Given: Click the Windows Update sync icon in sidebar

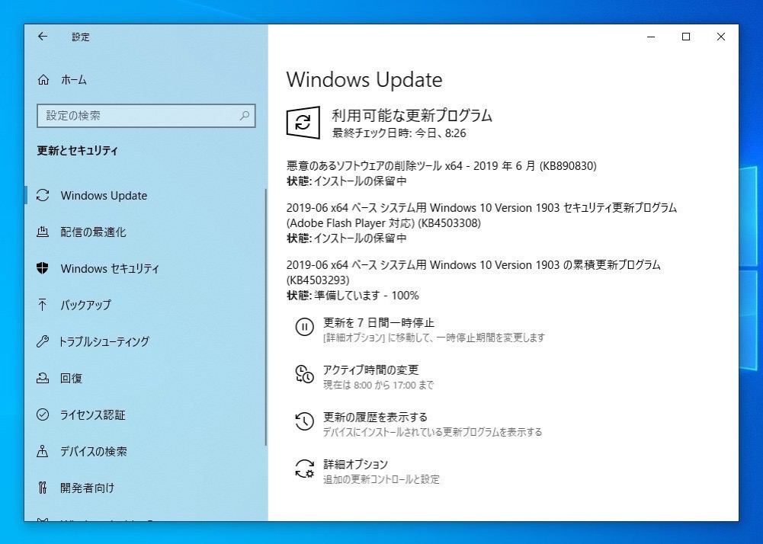Looking at the screenshot, I should coord(43,196).
